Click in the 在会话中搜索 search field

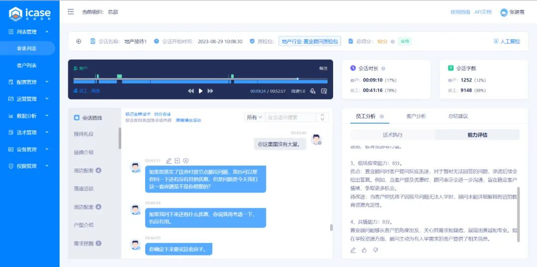[x=291, y=117]
